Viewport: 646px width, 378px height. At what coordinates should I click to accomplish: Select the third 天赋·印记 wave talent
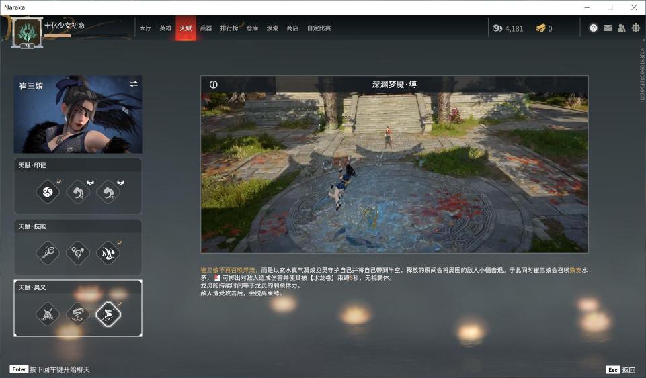point(108,191)
